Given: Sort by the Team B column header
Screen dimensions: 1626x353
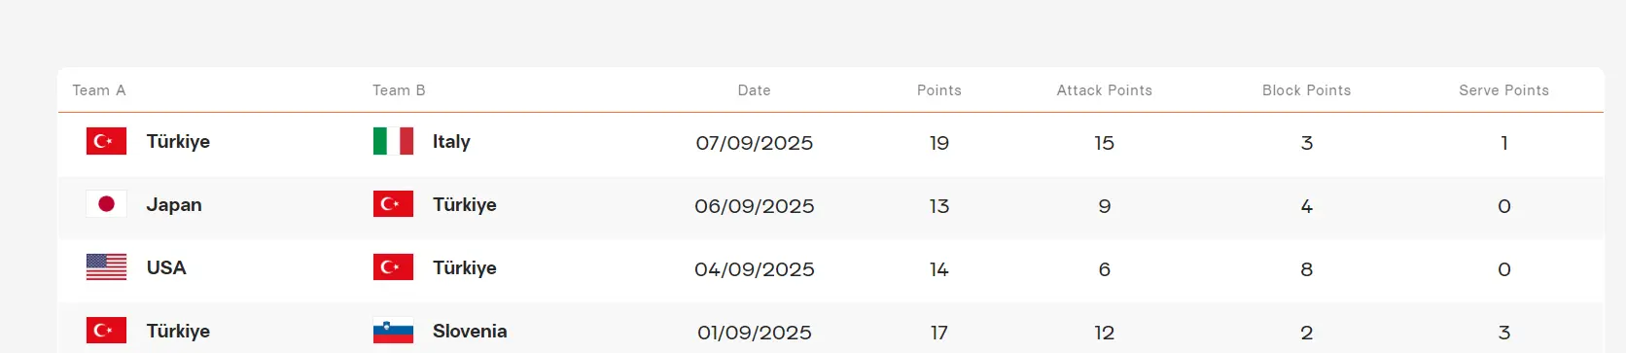Looking at the screenshot, I should coord(399,90).
